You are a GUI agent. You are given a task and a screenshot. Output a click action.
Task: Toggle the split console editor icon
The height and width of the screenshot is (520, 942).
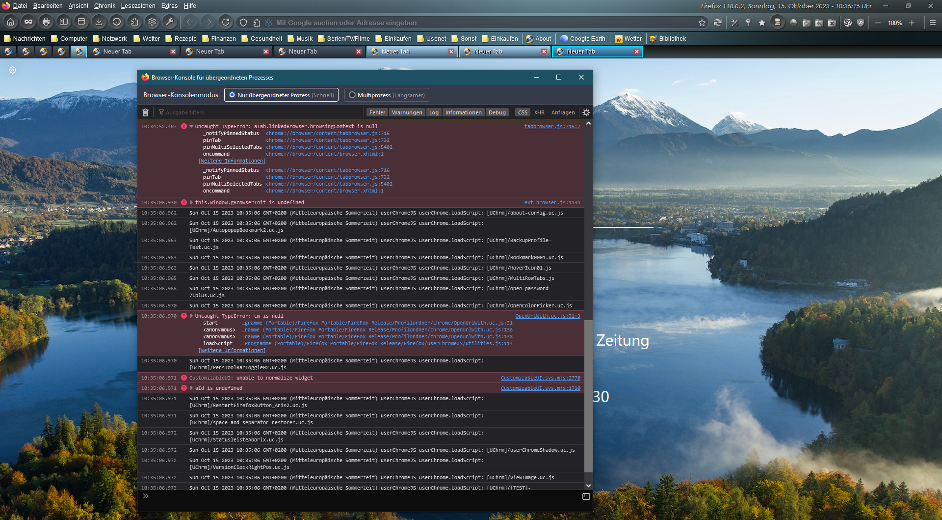point(586,496)
